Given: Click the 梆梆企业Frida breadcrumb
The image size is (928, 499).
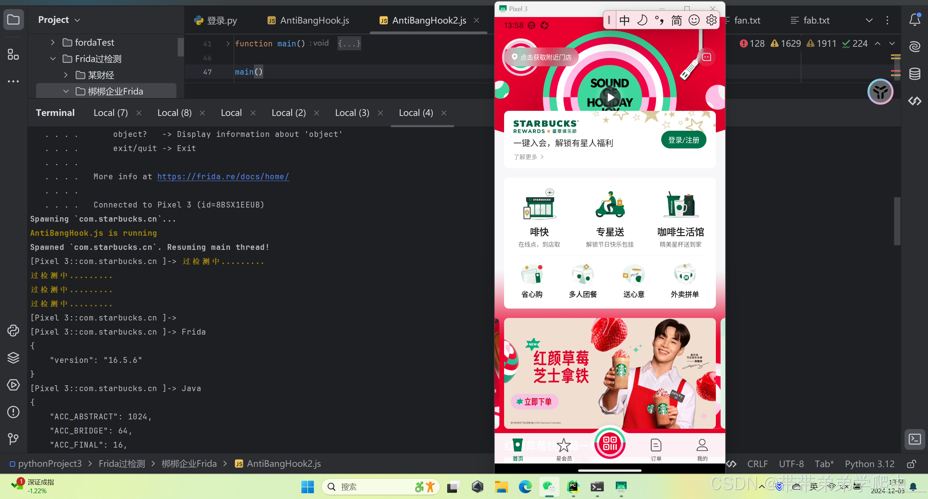Looking at the screenshot, I should [189, 464].
